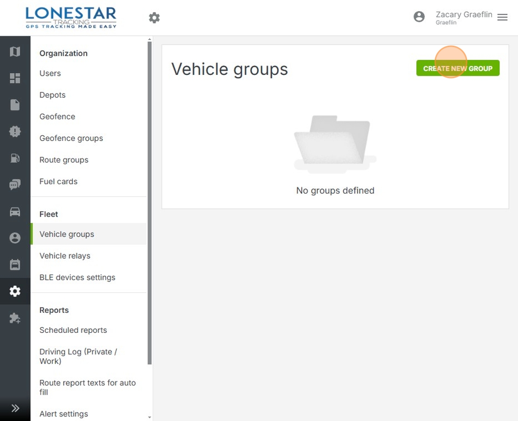Expand the sidebar with double chevron

click(x=15, y=408)
